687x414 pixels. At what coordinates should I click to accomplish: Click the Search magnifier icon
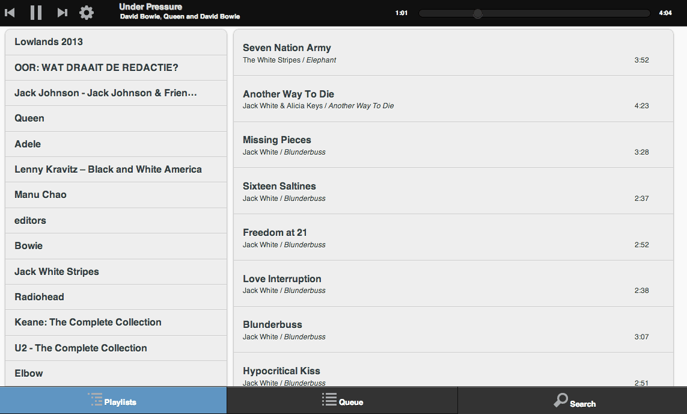[x=561, y=400]
